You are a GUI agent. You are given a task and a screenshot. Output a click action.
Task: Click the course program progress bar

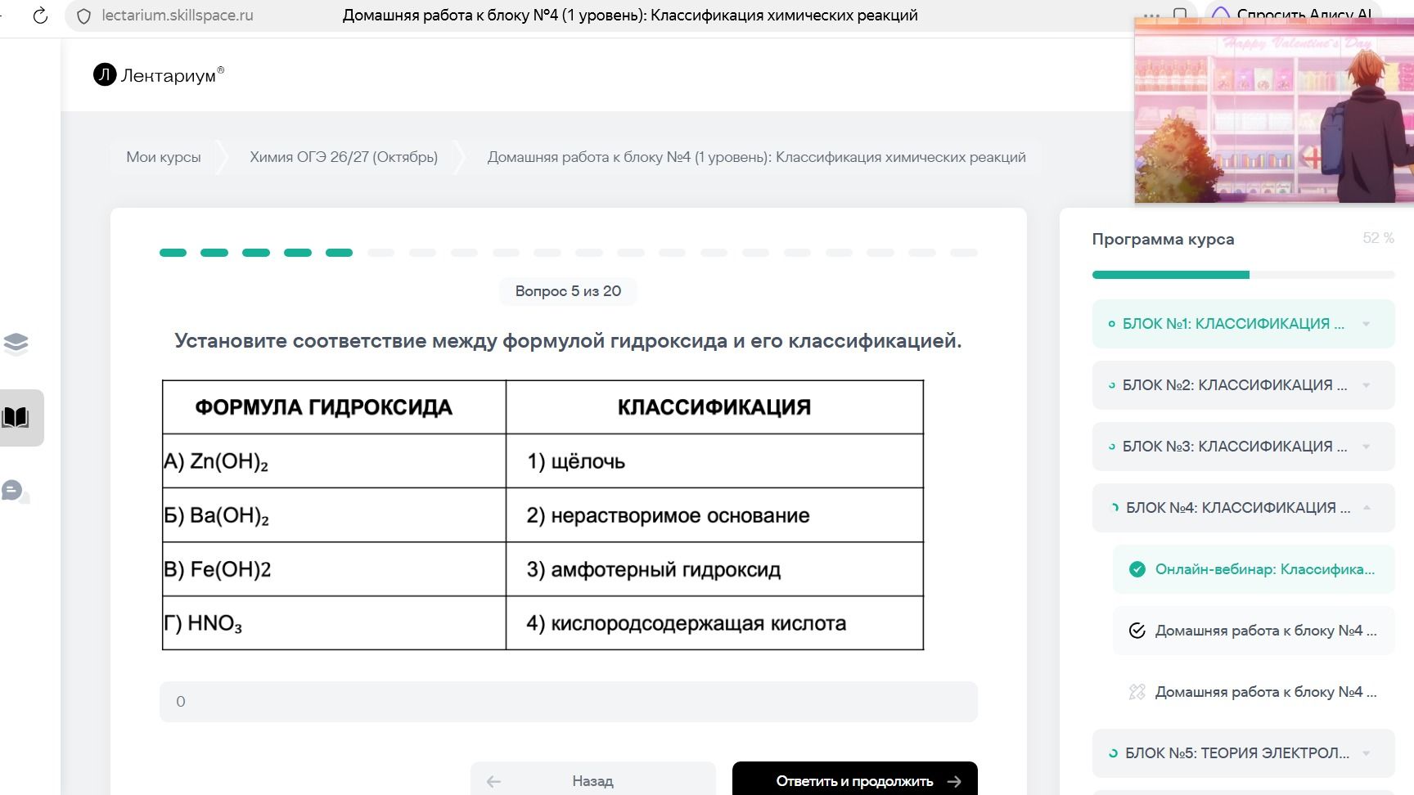click(1243, 275)
